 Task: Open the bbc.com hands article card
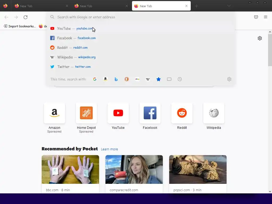coord(70,174)
